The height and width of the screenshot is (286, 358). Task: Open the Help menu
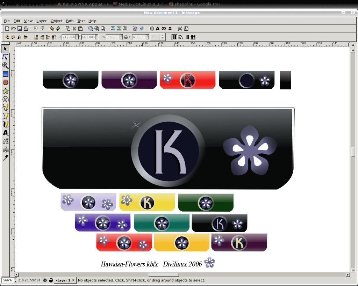(92, 21)
